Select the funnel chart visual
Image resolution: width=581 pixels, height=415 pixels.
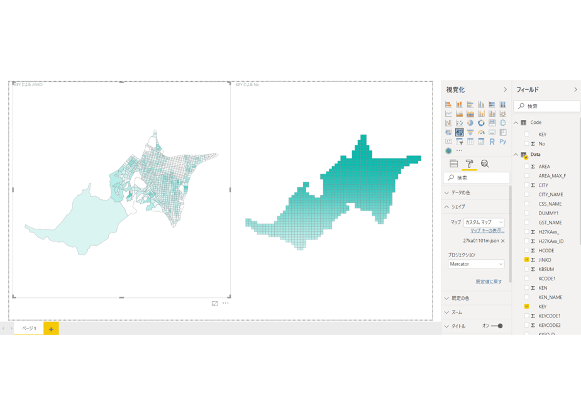point(470,132)
